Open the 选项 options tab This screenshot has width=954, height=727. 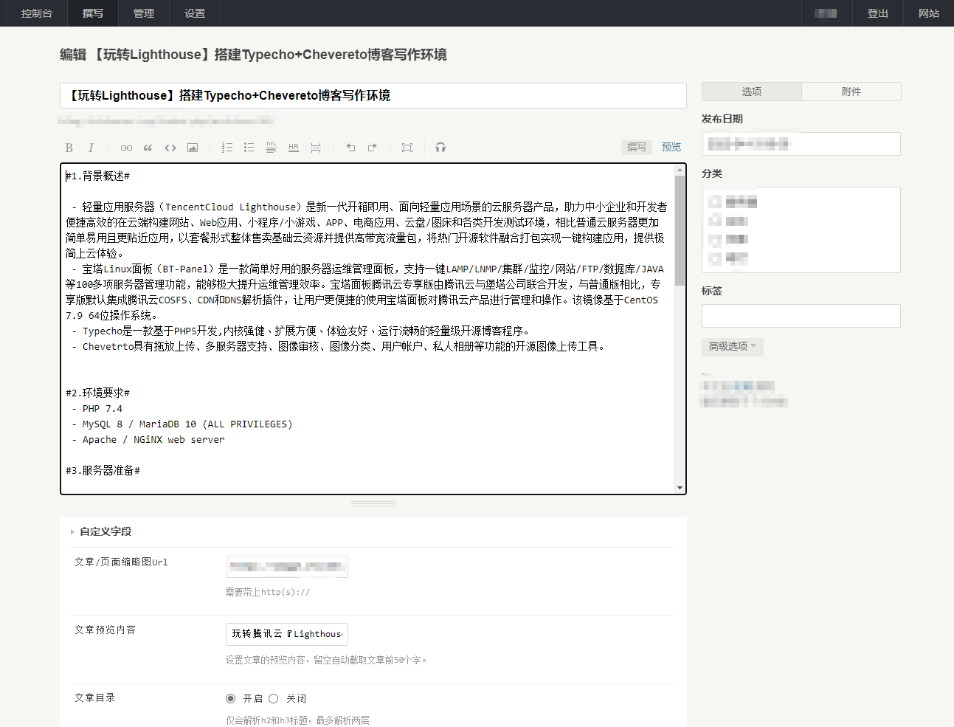(x=752, y=92)
